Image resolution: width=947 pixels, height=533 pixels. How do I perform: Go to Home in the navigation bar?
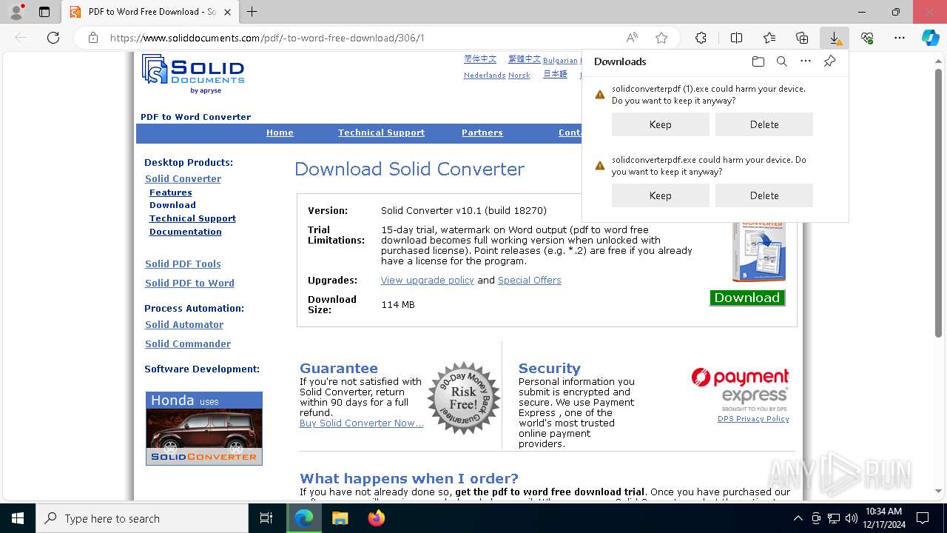click(280, 133)
